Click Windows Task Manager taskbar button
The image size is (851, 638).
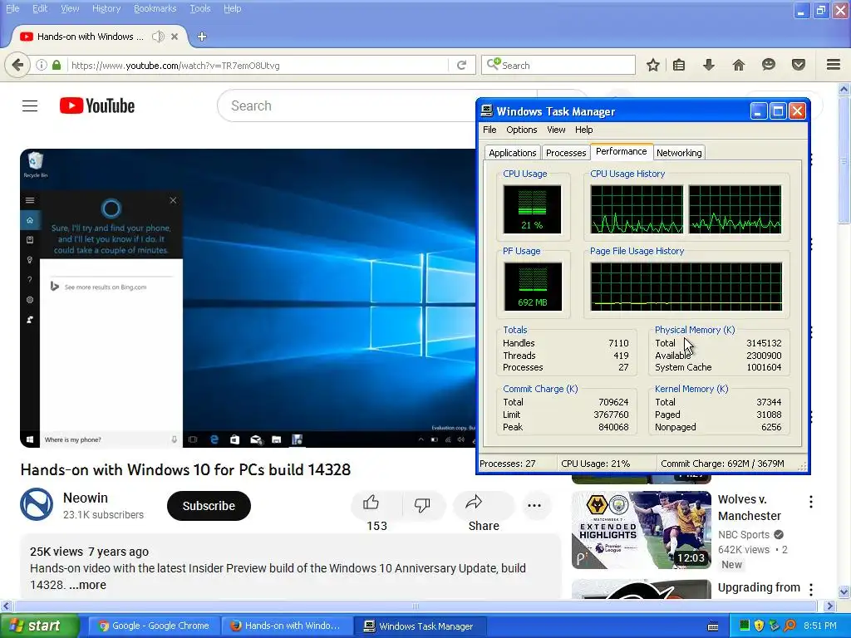coord(419,626)
